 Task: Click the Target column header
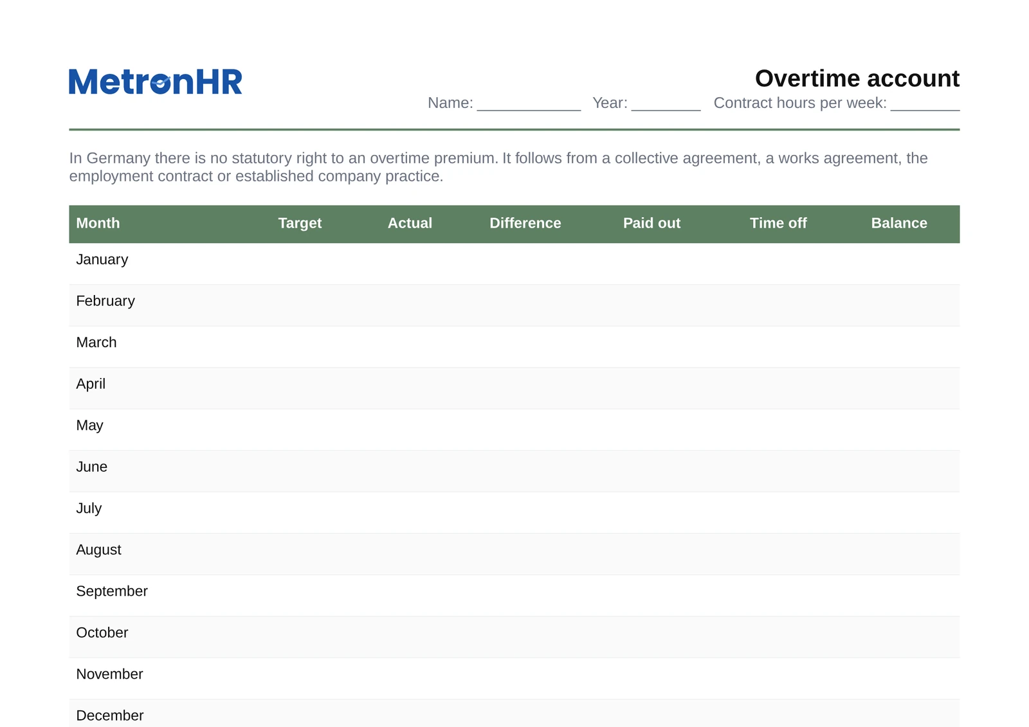pos(300,223)
